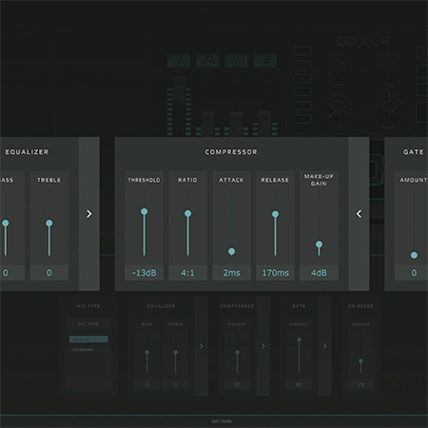Select Dynamic mic type option
The width and height of the screenshot is (428, 428).
point(88,340)
